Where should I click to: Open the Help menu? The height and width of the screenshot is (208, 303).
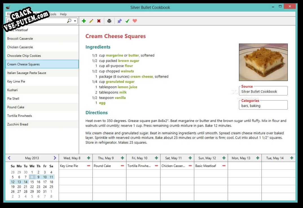tap(63, 14)
